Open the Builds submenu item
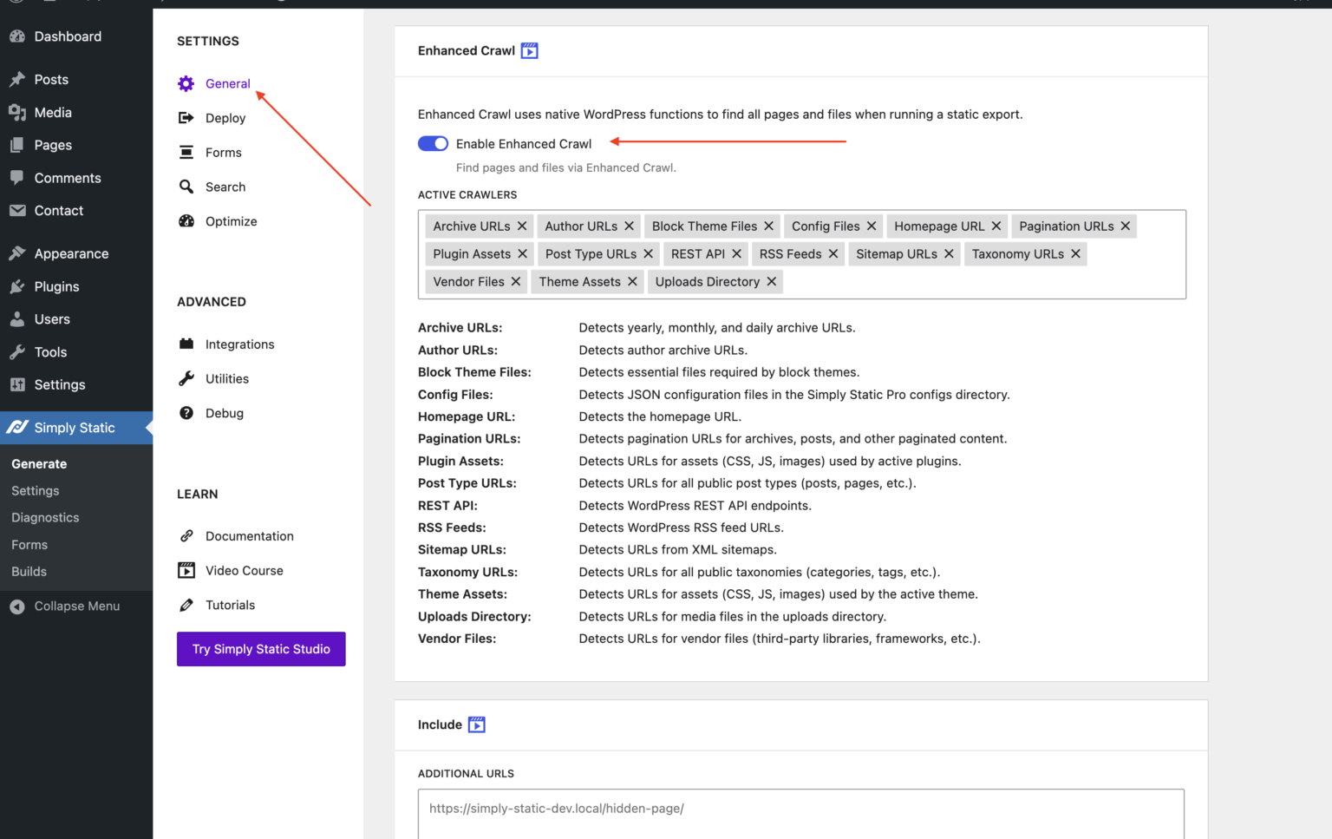This screenshot has height=839, width=1332. pyautogui.click(x=29, y=571)
